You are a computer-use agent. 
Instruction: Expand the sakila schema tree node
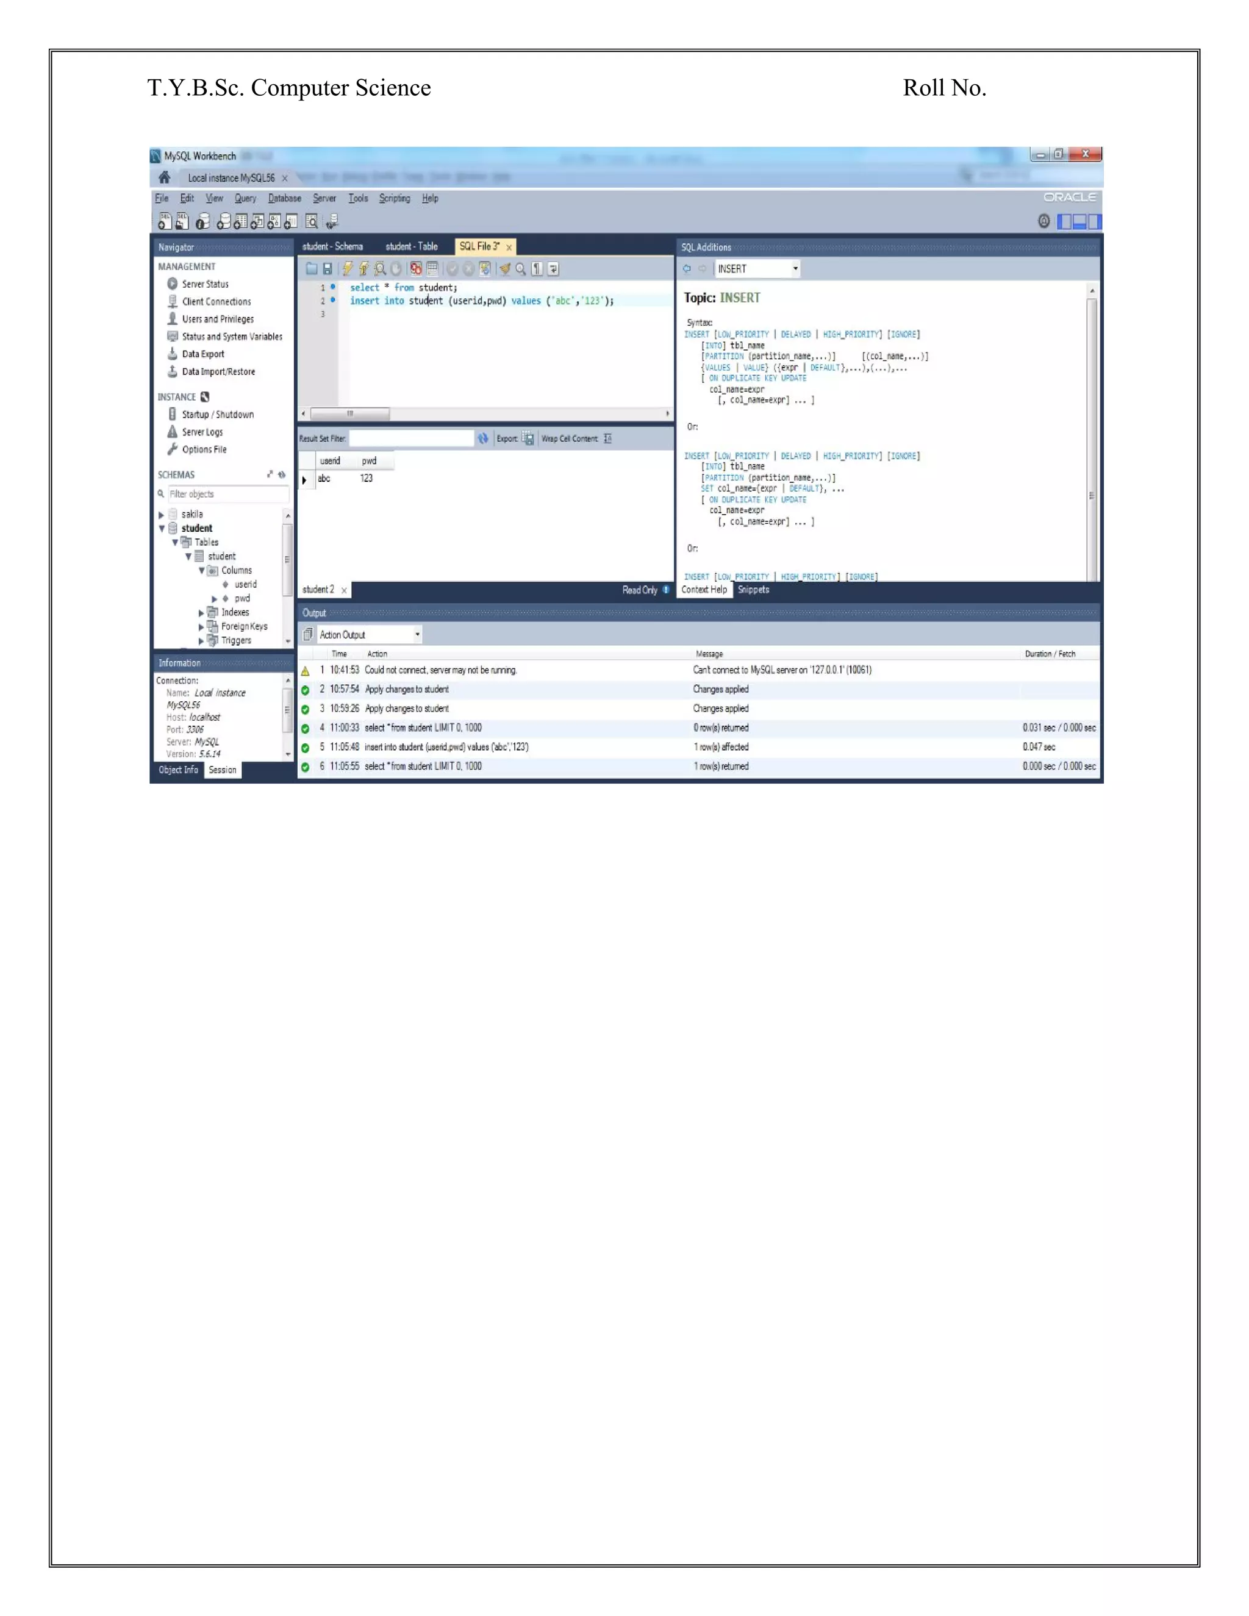pos(161,514)
